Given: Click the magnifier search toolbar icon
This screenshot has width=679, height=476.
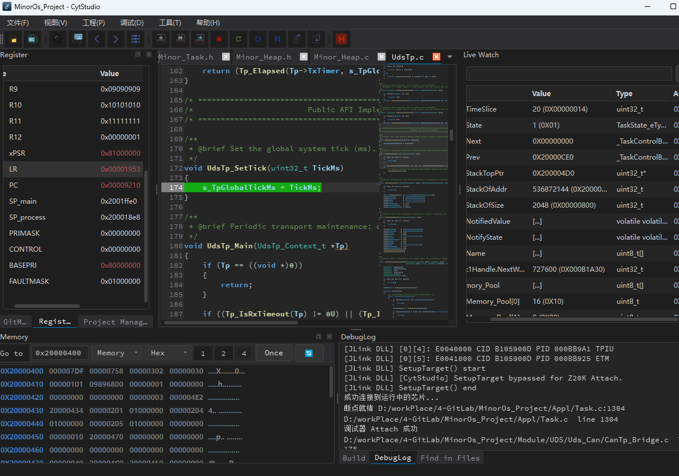Looking at the screenshot, I should point(58,39).
